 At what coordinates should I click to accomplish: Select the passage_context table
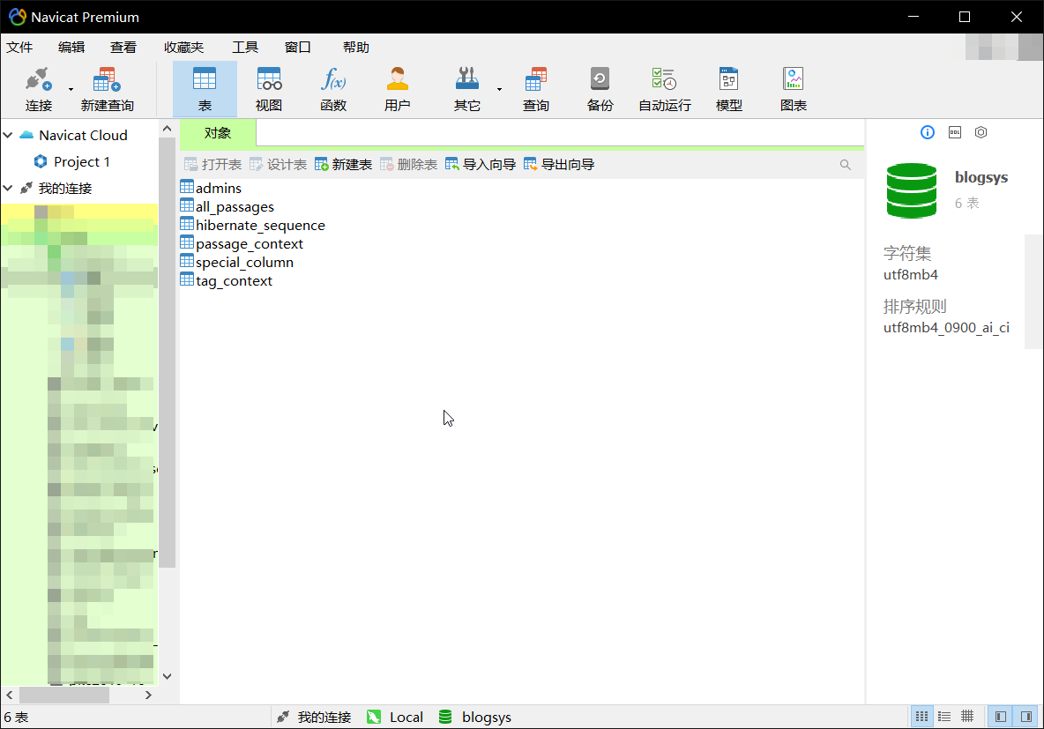click(x=242, y=243)
